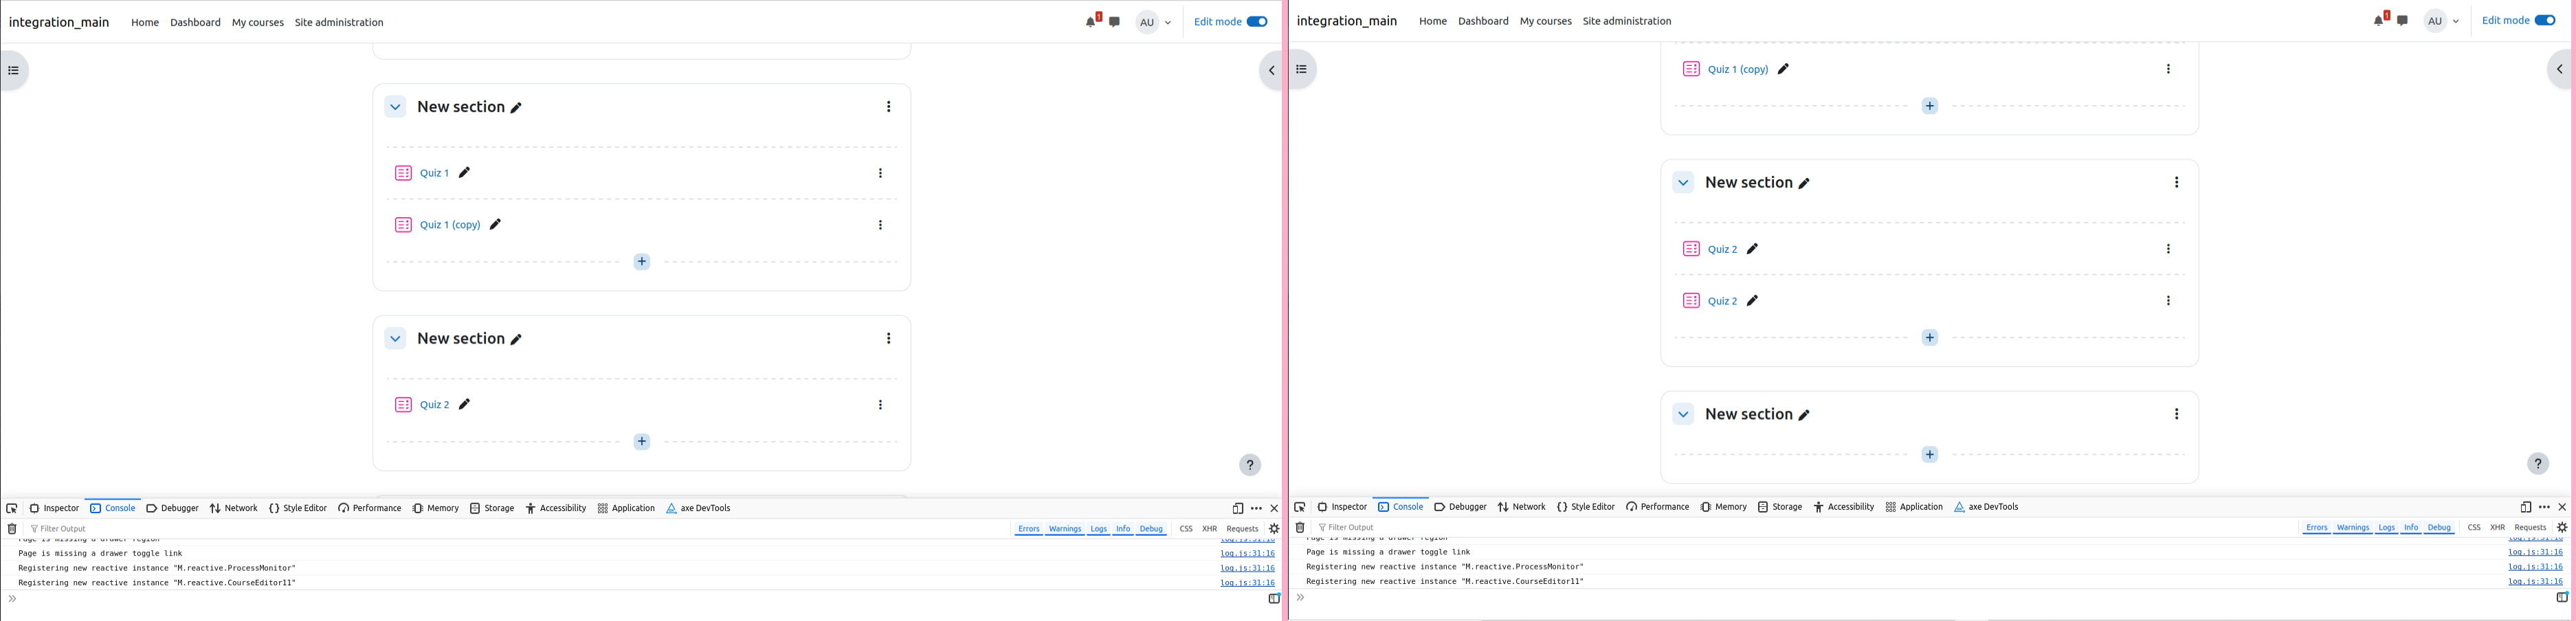Open Quiz 1 link in left window

point(434,173)
